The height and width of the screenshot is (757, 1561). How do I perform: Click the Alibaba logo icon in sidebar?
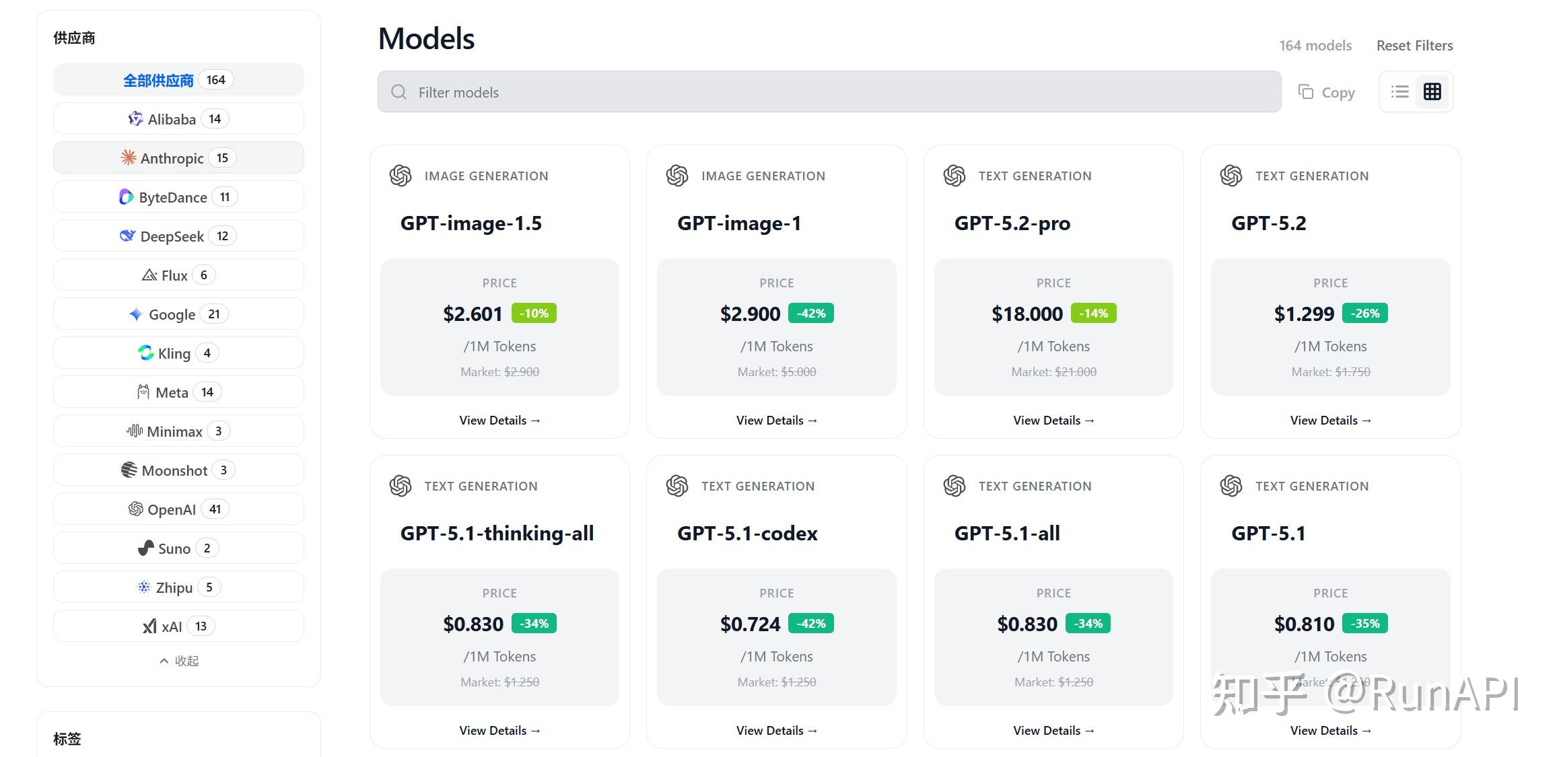coord(135,119)
